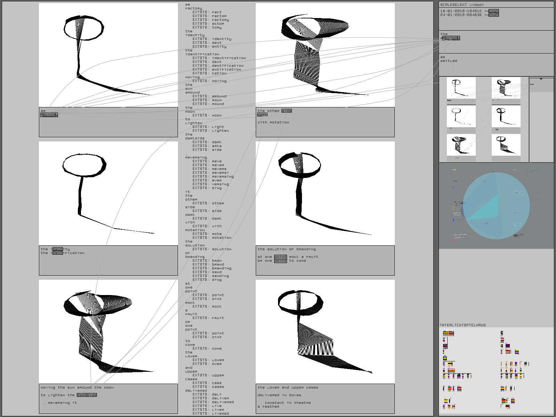Select bottom-left thumbnail in the right preview grid
This screenshot has height=417, width=556.
[461, 145]
